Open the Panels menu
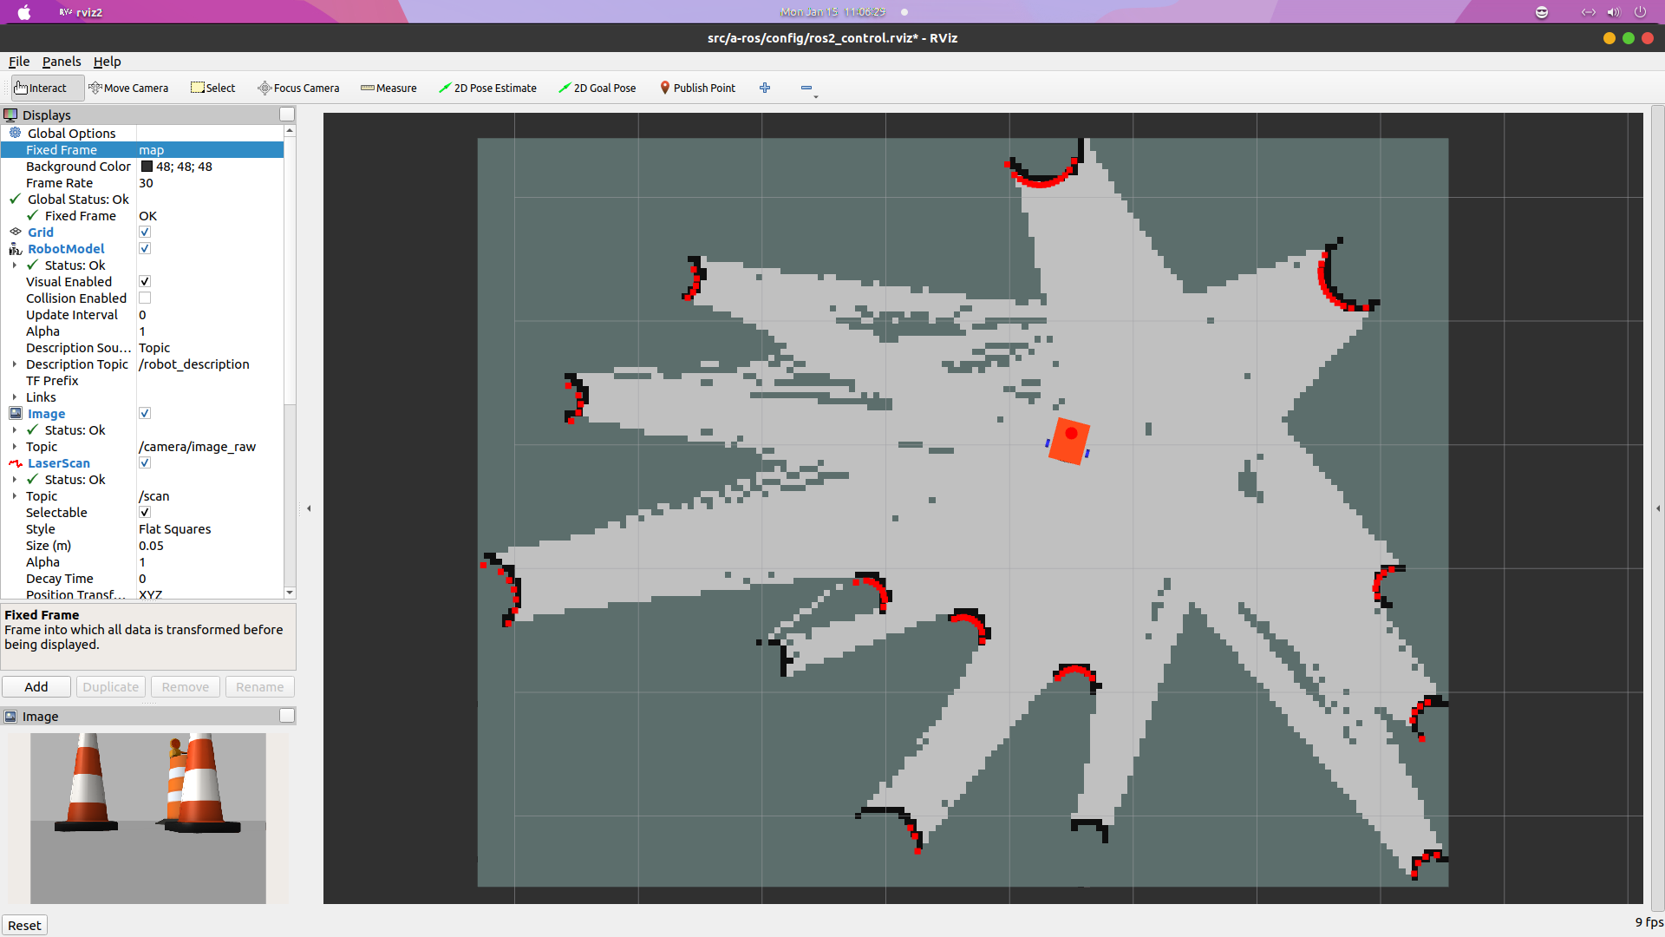 (60, 61)
